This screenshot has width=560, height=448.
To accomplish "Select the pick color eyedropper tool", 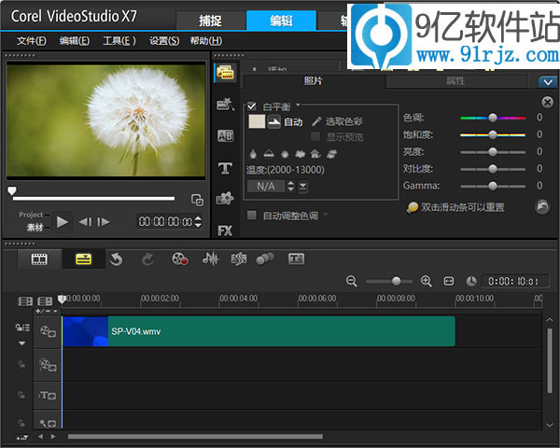I will [316, 121].
